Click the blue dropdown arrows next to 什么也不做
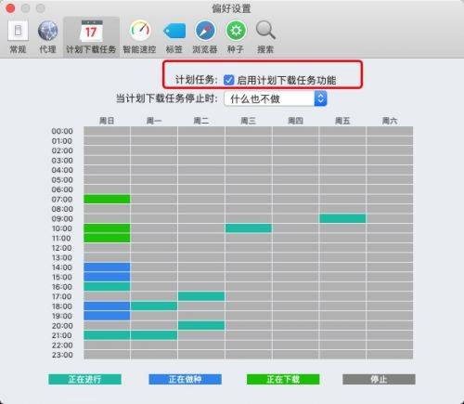 tap(321, 98)
